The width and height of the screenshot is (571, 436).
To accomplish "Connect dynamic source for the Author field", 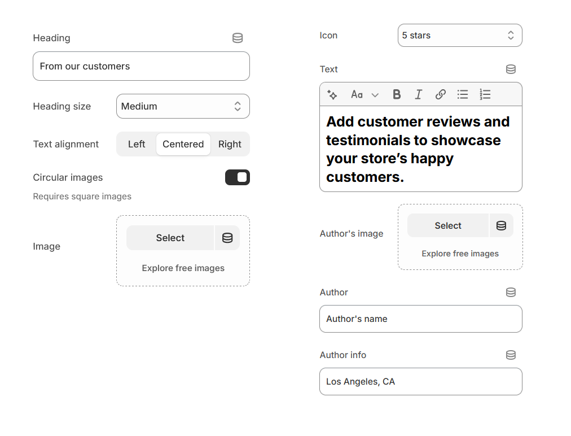I will click(x=511, y=292).
